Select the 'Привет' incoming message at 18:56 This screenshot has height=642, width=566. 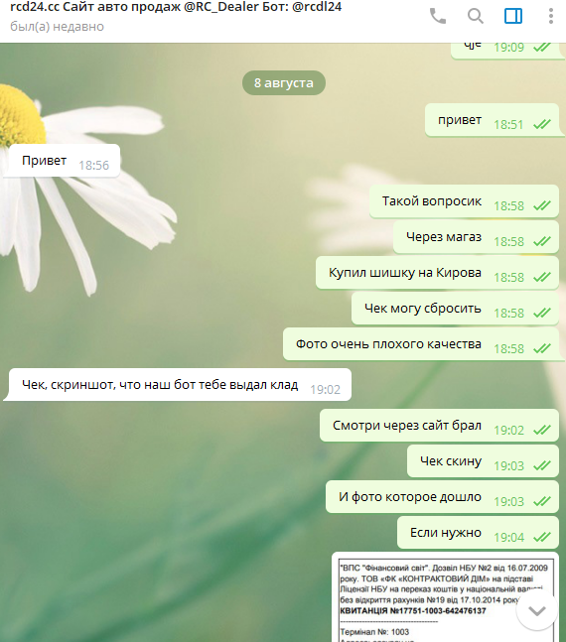pos(62,161)
